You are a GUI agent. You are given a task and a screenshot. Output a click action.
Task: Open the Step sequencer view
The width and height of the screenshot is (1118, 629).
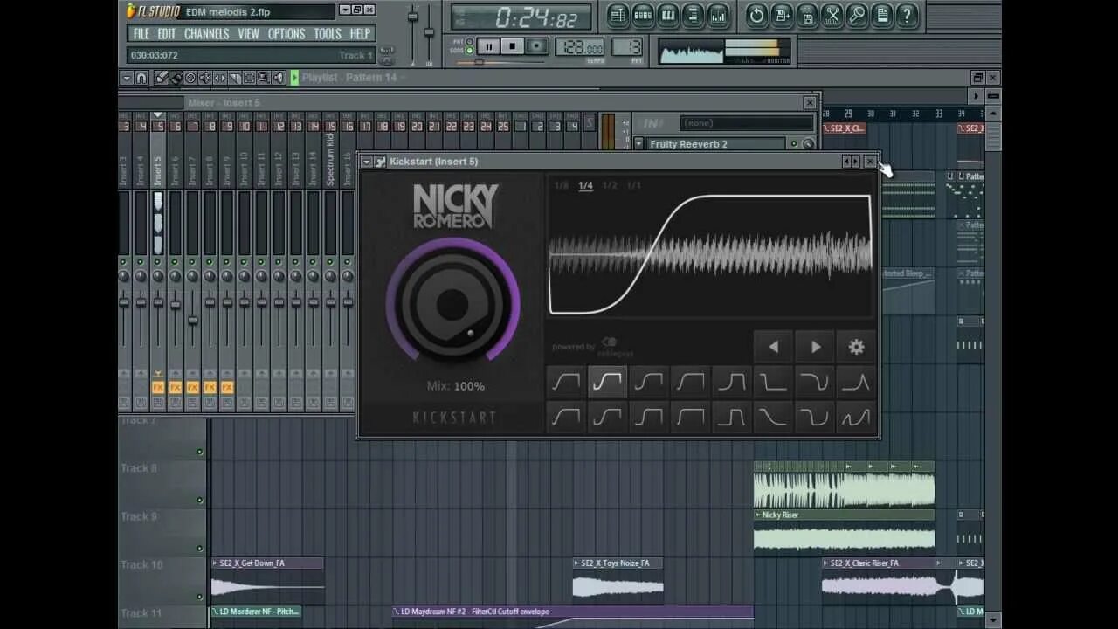coord(642,16)
